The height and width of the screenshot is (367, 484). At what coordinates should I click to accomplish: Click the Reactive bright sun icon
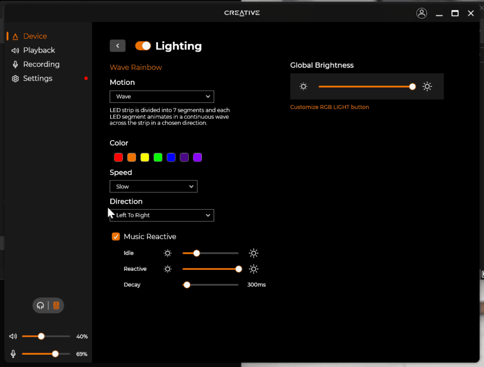[x=254, y=269]
